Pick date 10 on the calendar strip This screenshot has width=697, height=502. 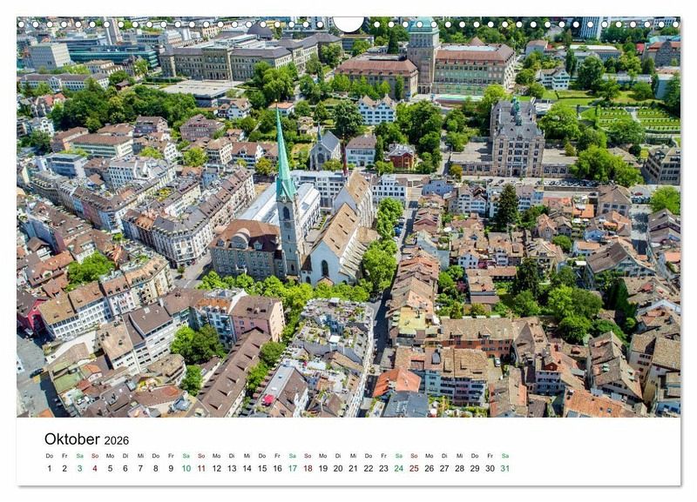[186, 468]
